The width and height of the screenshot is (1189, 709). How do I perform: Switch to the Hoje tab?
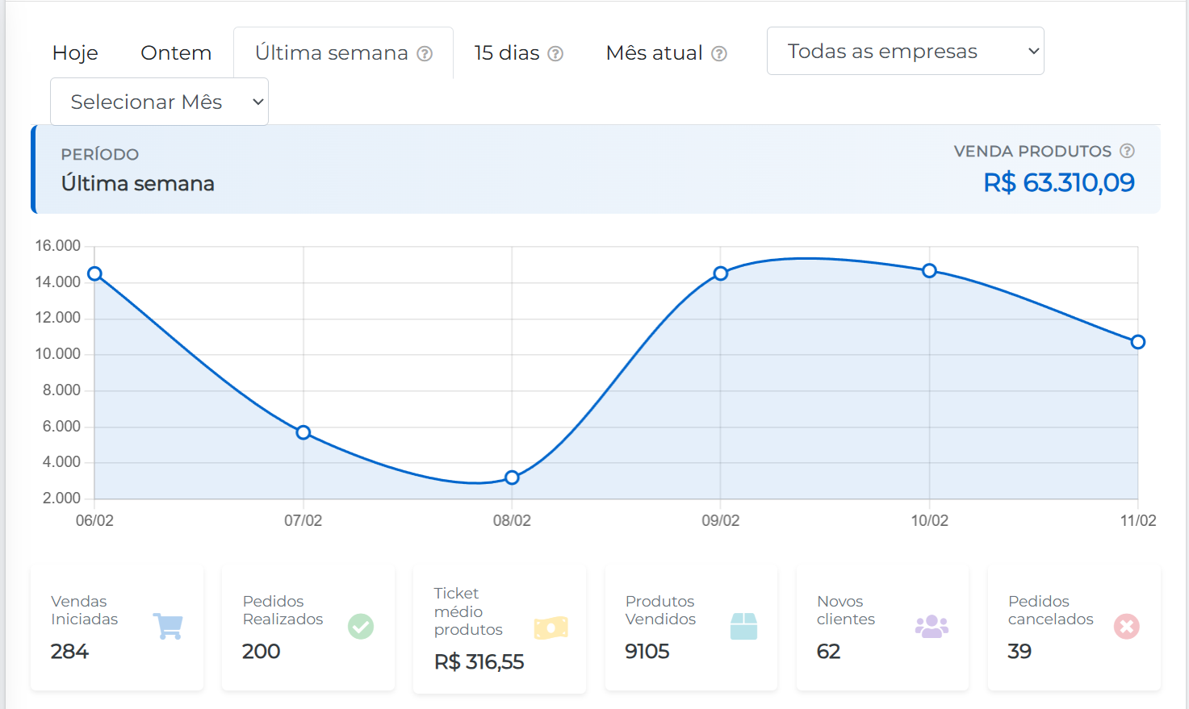pos(75,53)
